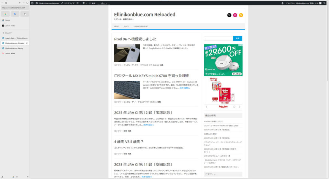This screenshot has width=329, height=179.
Task: Open the WordPress logo menu in admin bar
Action: pyautogui.click(x=32, y=3)
